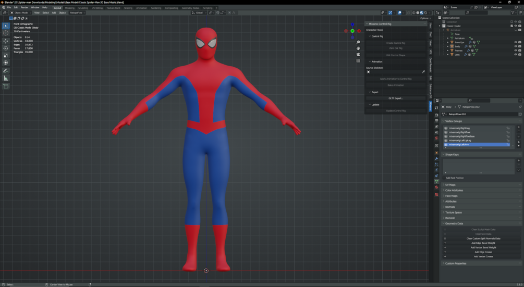Click the Add Cube tool icon
The height and width of the screenshot is (287, 524).
pyautogui.click(x=6, y=86)
